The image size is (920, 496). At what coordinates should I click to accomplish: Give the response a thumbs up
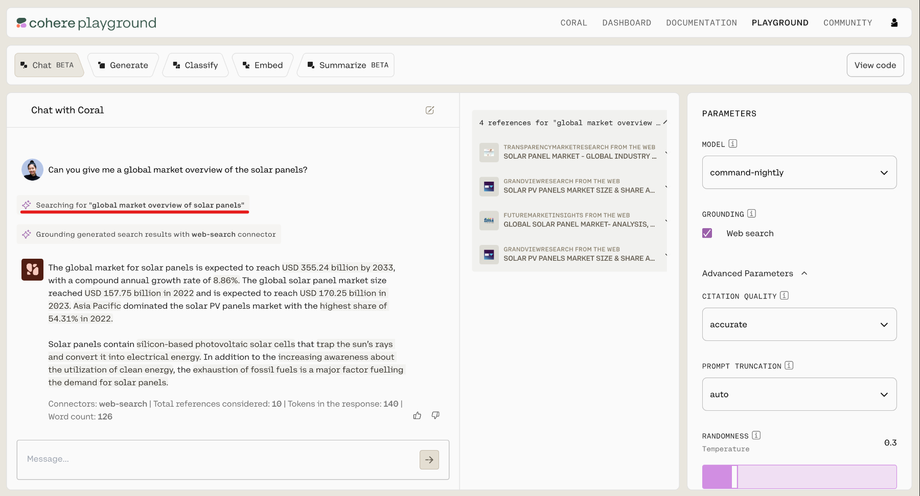pyautogui.click(x=417, y=415)
